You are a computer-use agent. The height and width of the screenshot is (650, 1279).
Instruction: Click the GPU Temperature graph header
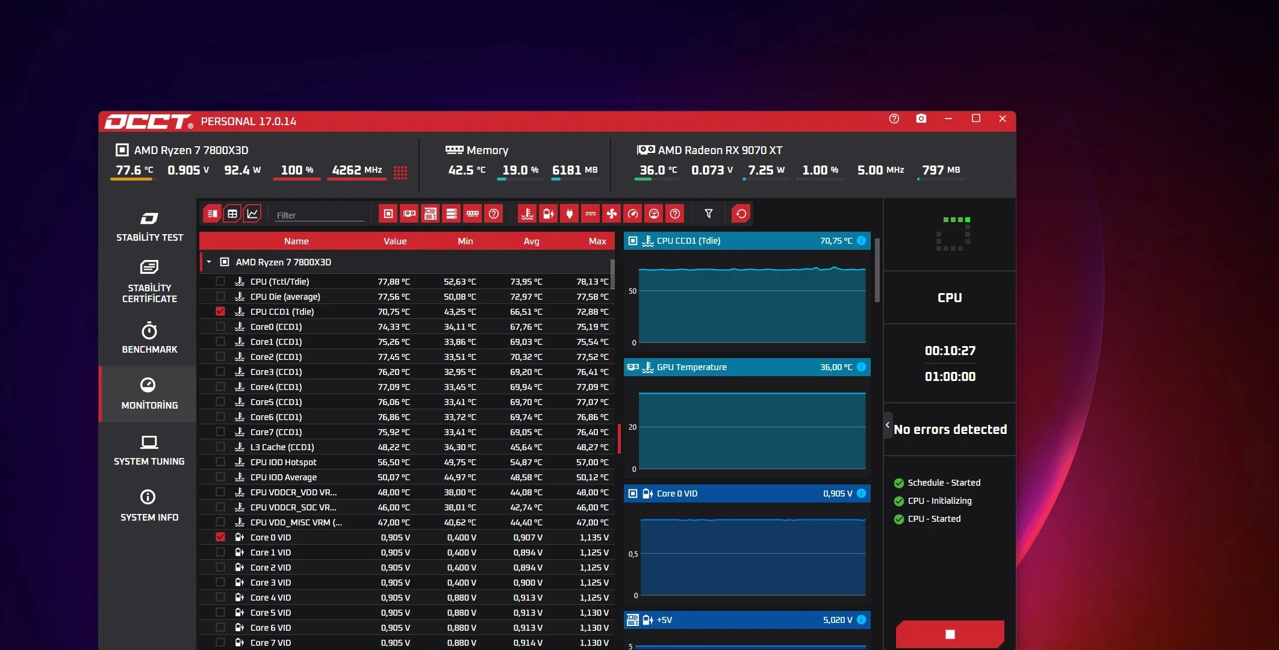[x=747, y=367]
